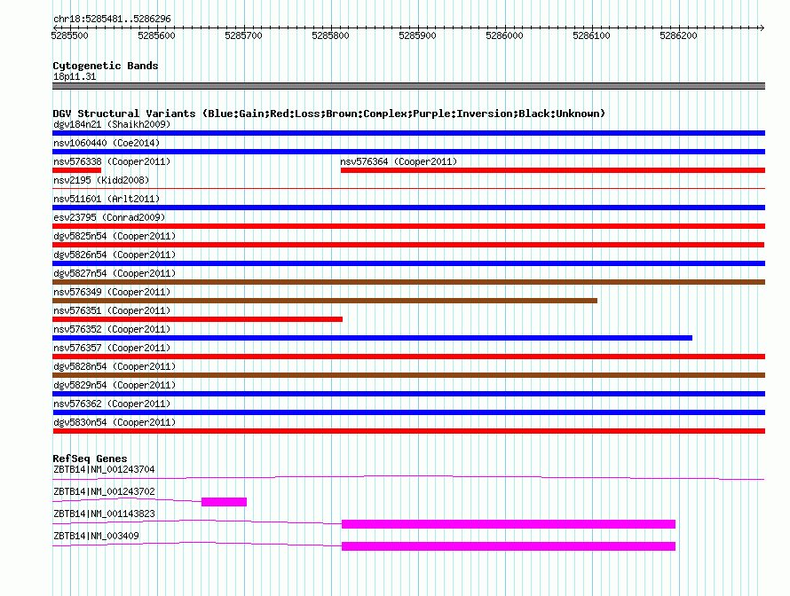Open nsv576351 (Cooper2011) label
The height and width of the screenshot is (596, 790).
pyautogui.click(x=112, y=310)
